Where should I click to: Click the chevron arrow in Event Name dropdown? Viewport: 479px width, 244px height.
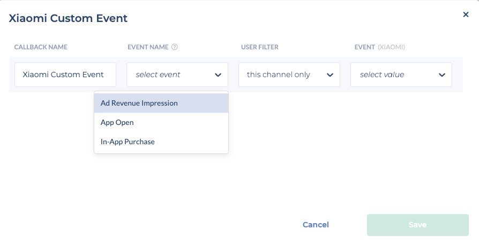click(x=218, y=75)
